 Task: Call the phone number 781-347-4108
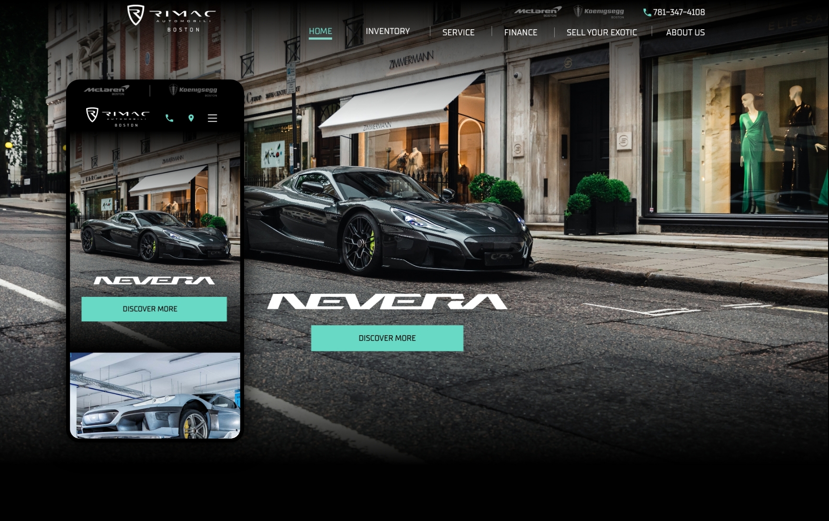click(679, 12)
